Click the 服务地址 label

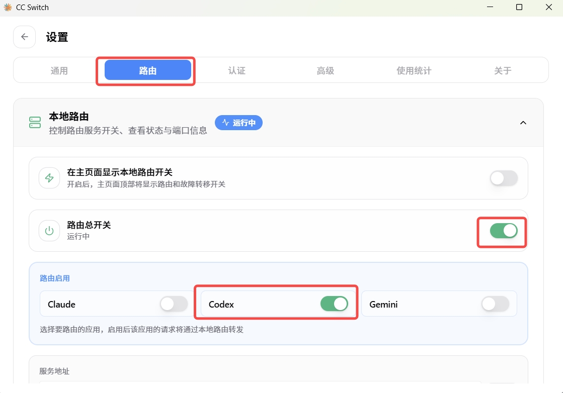(x=54, y=371)
